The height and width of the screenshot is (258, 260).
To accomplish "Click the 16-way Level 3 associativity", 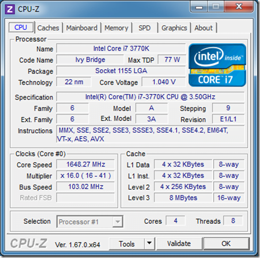I will 229,198.
